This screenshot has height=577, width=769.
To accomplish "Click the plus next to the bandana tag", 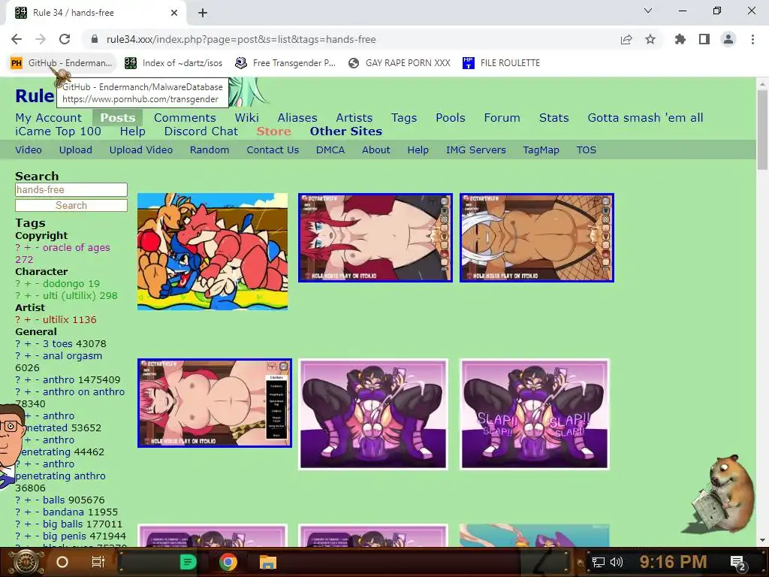I will click(x=28, y=512).
